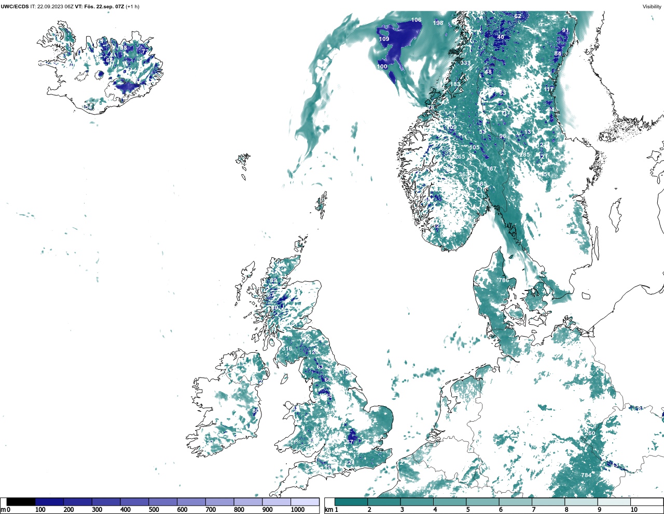The width and height of the screenshot is (664, 514).
Task: Click the '10' label on kilometre legend
Action: coord(634,510)
